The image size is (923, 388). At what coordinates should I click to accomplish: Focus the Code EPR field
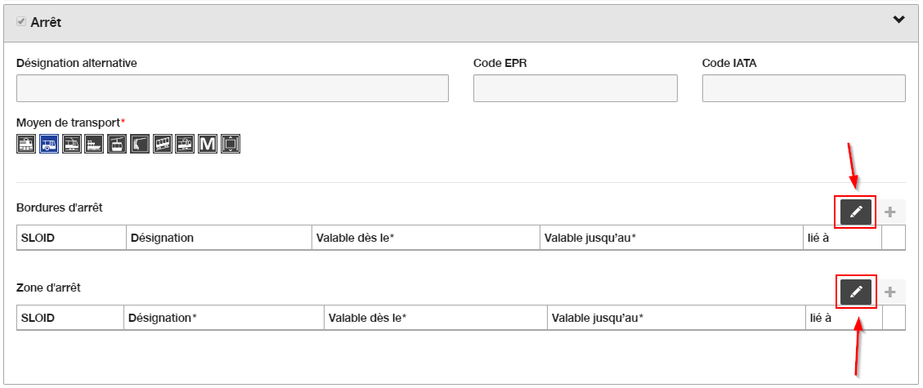point(575,88)
